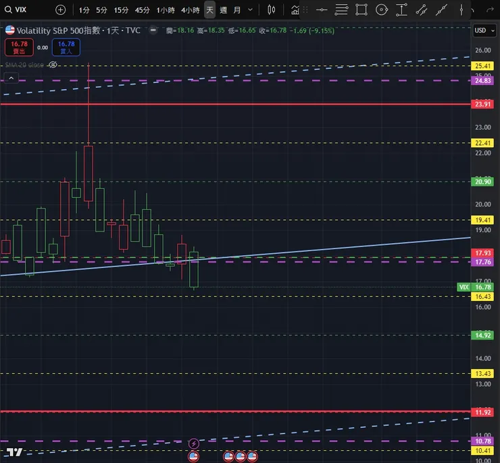The height and width of the screenshot is (463, 500).
Task: Click the purple lightning event marker
Action: coord(195,443)
